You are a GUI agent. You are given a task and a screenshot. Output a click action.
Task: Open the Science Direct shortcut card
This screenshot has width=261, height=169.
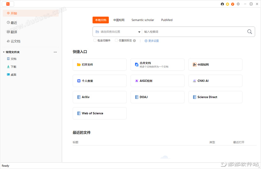(215, 97)
